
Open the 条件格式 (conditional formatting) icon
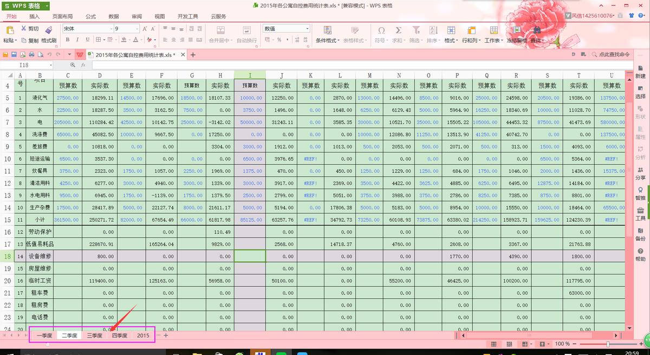pos(327,31)
